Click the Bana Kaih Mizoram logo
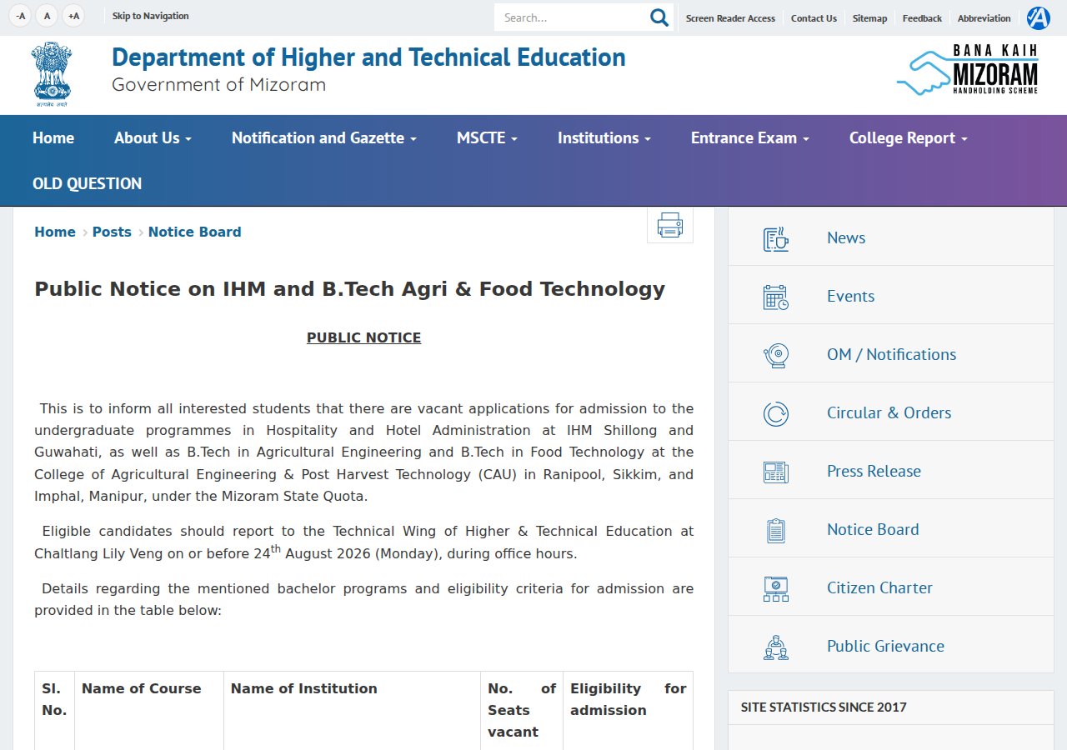This screenshot has width=1067, height=750. 968,70
